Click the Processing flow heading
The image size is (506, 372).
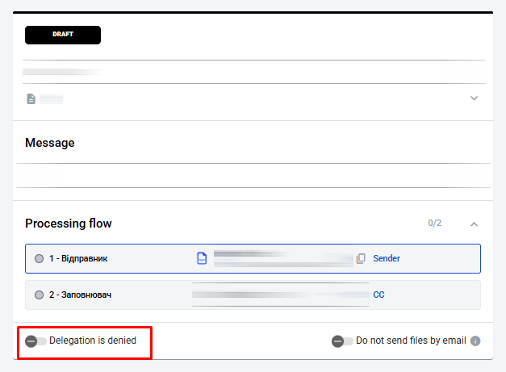tap(69, 223)
